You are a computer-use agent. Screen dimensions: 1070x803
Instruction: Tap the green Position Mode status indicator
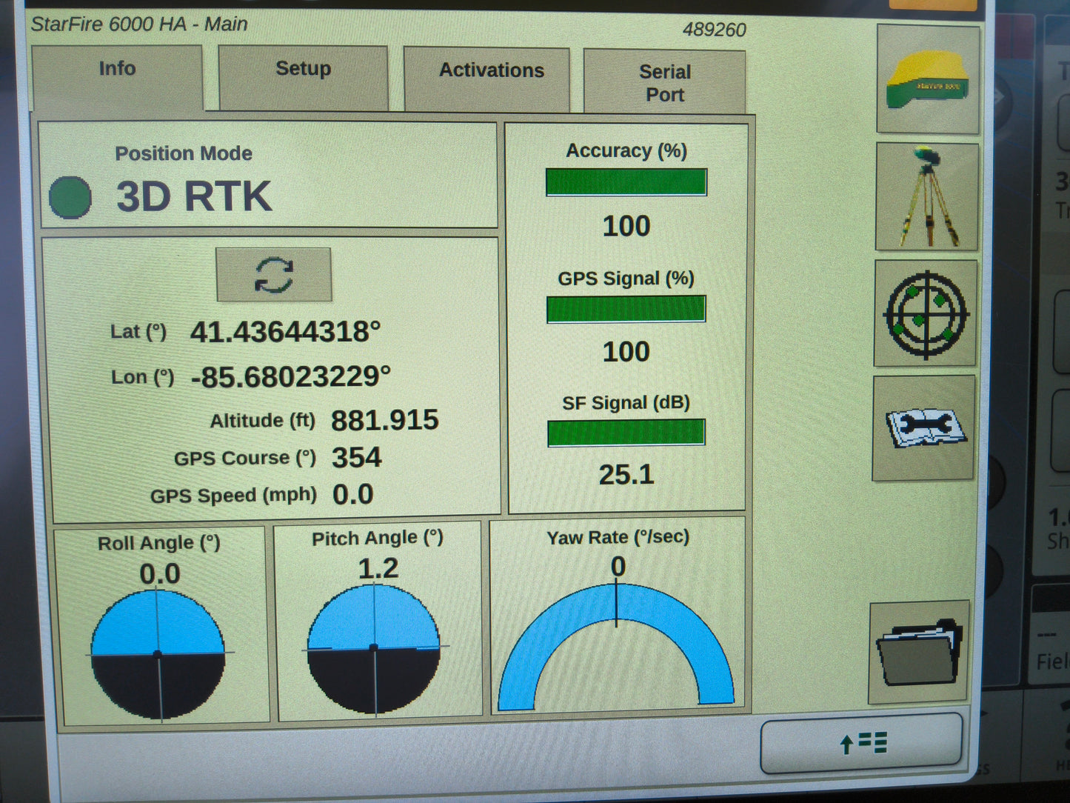click(70, 198)
